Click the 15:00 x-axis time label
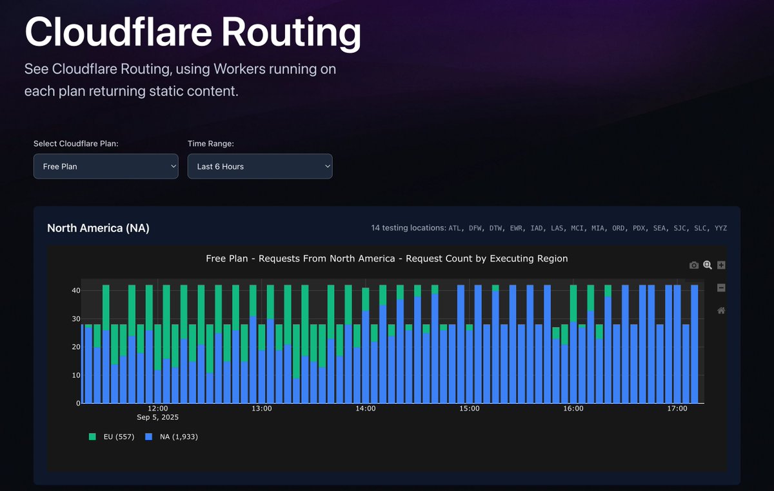This screenshot has width=774, height=491. point(470,408)
